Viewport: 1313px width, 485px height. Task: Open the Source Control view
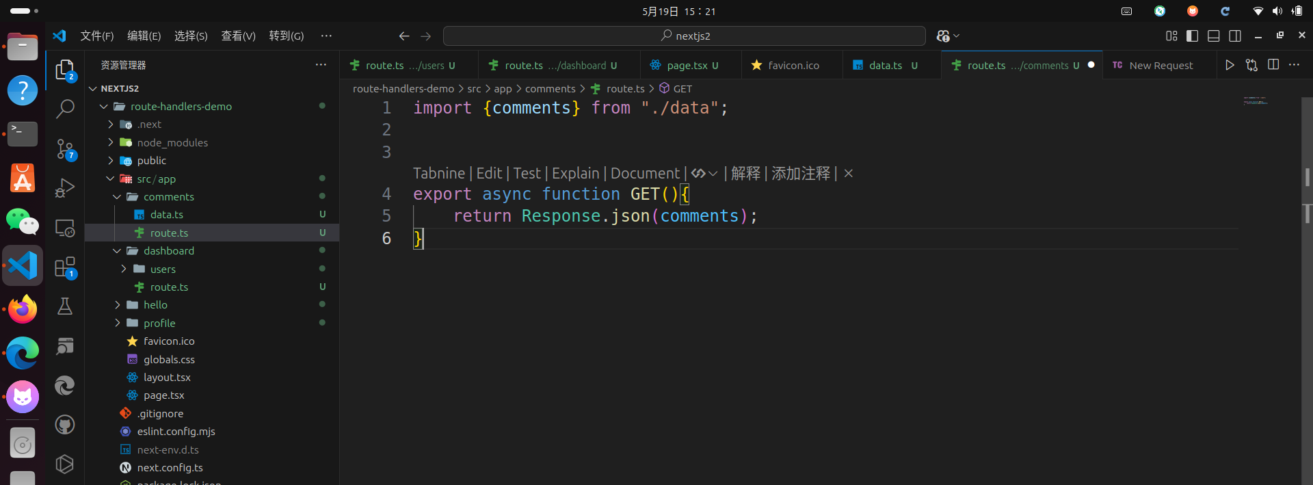(x=65, y=148)
